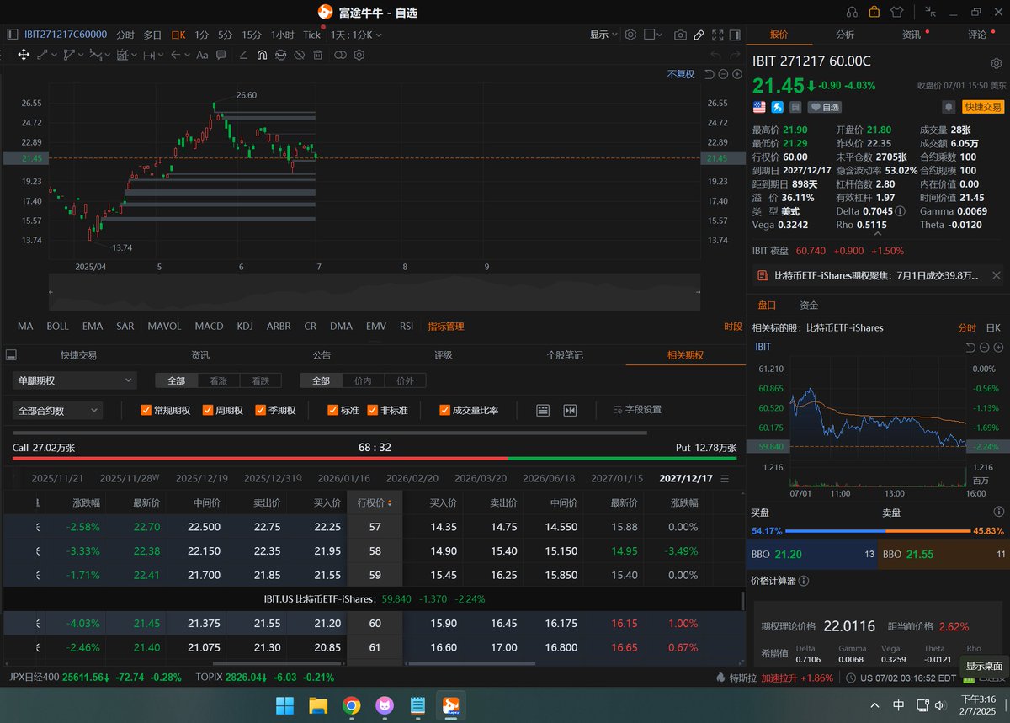Delete drawings with the trash icon
Image resolution: width=1010 pixels, height=723 pixels.
[317, 55]
